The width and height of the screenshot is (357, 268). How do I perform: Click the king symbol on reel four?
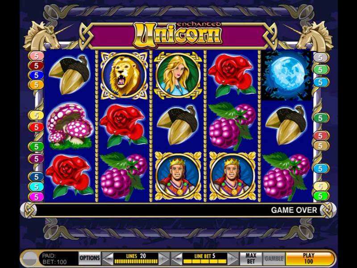tap(232, 176)
